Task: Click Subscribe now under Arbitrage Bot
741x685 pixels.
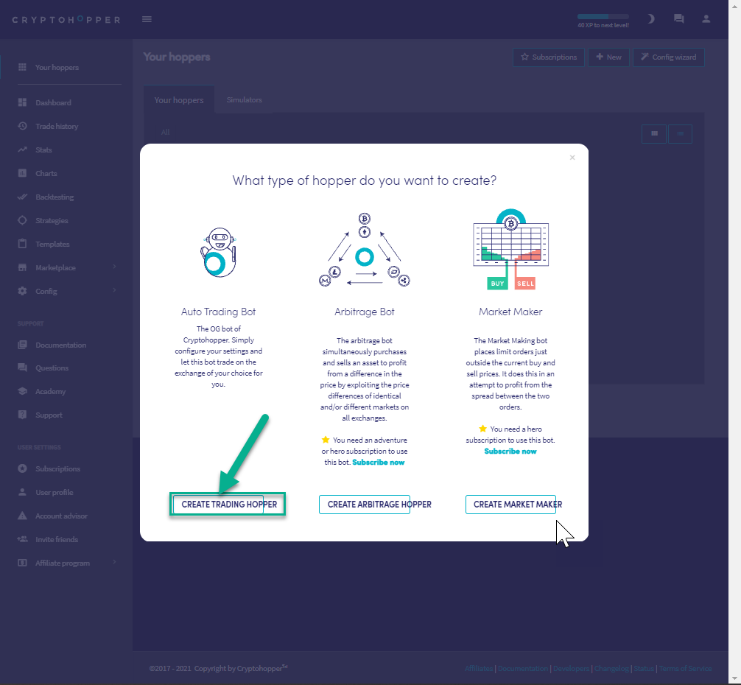Action: tap(379, 463)
